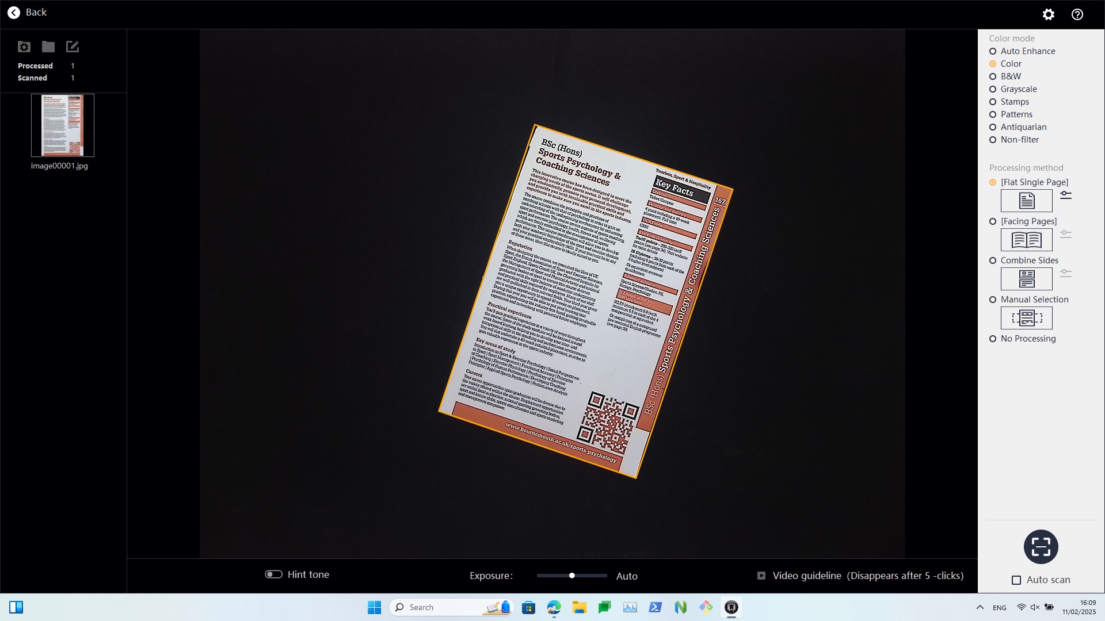
Task: Click the Windows taskbar Search box
Action: (452, 607)
